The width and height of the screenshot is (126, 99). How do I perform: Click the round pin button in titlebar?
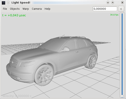click(8, 3)
